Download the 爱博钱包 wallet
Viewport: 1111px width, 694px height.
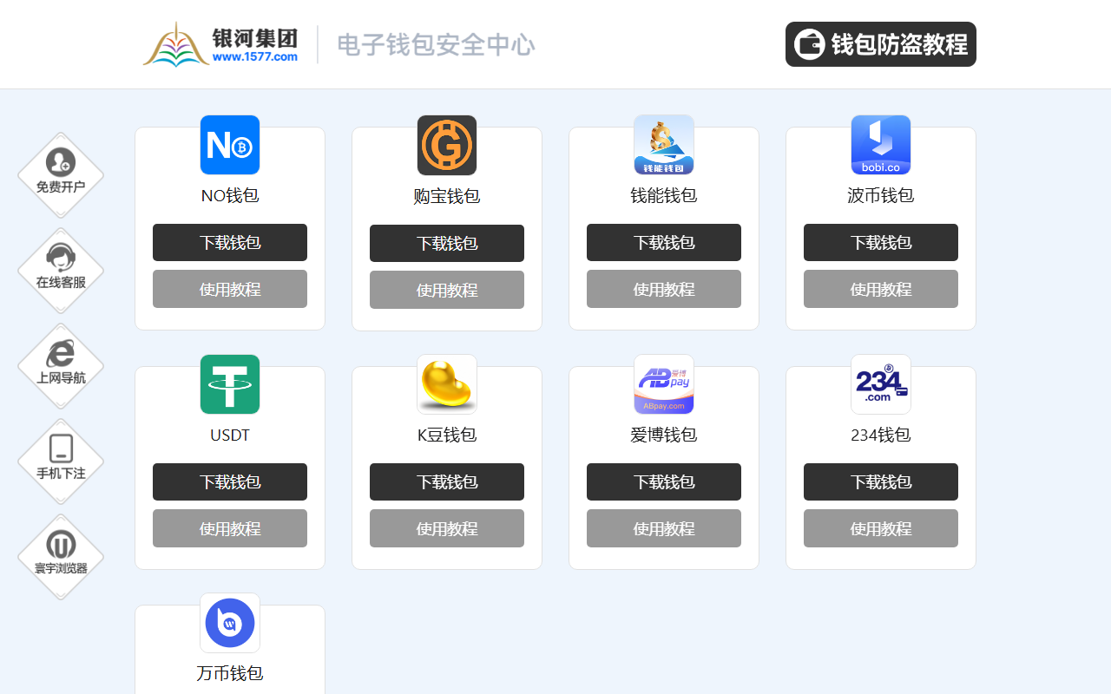click(x=664, y=482)
